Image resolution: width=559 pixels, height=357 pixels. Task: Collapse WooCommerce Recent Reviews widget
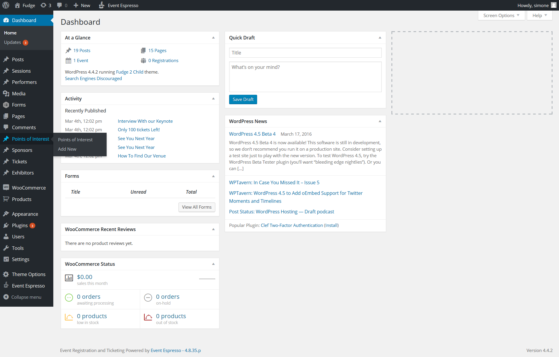pos(213,229)
